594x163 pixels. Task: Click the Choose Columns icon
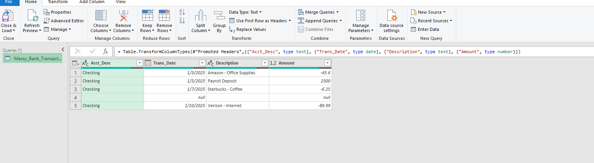[101, 16]
